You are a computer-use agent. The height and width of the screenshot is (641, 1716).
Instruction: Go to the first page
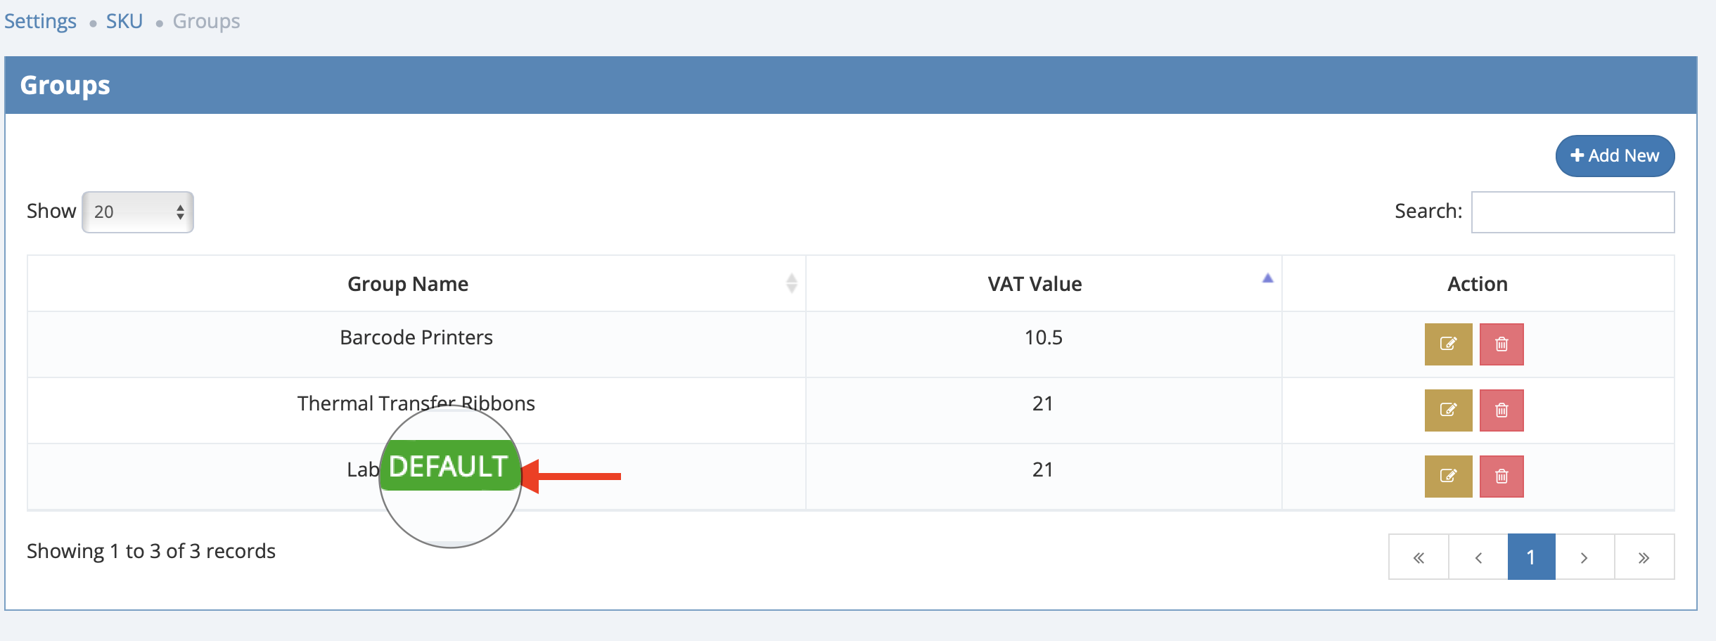click(x=1419, y=557)
